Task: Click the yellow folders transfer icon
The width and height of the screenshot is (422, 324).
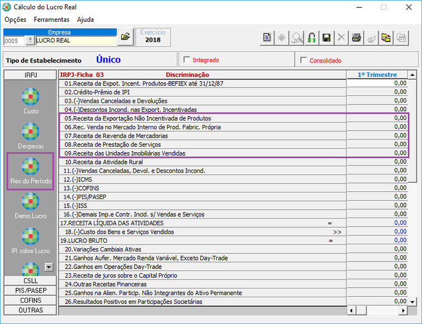Action: [386, 37]
